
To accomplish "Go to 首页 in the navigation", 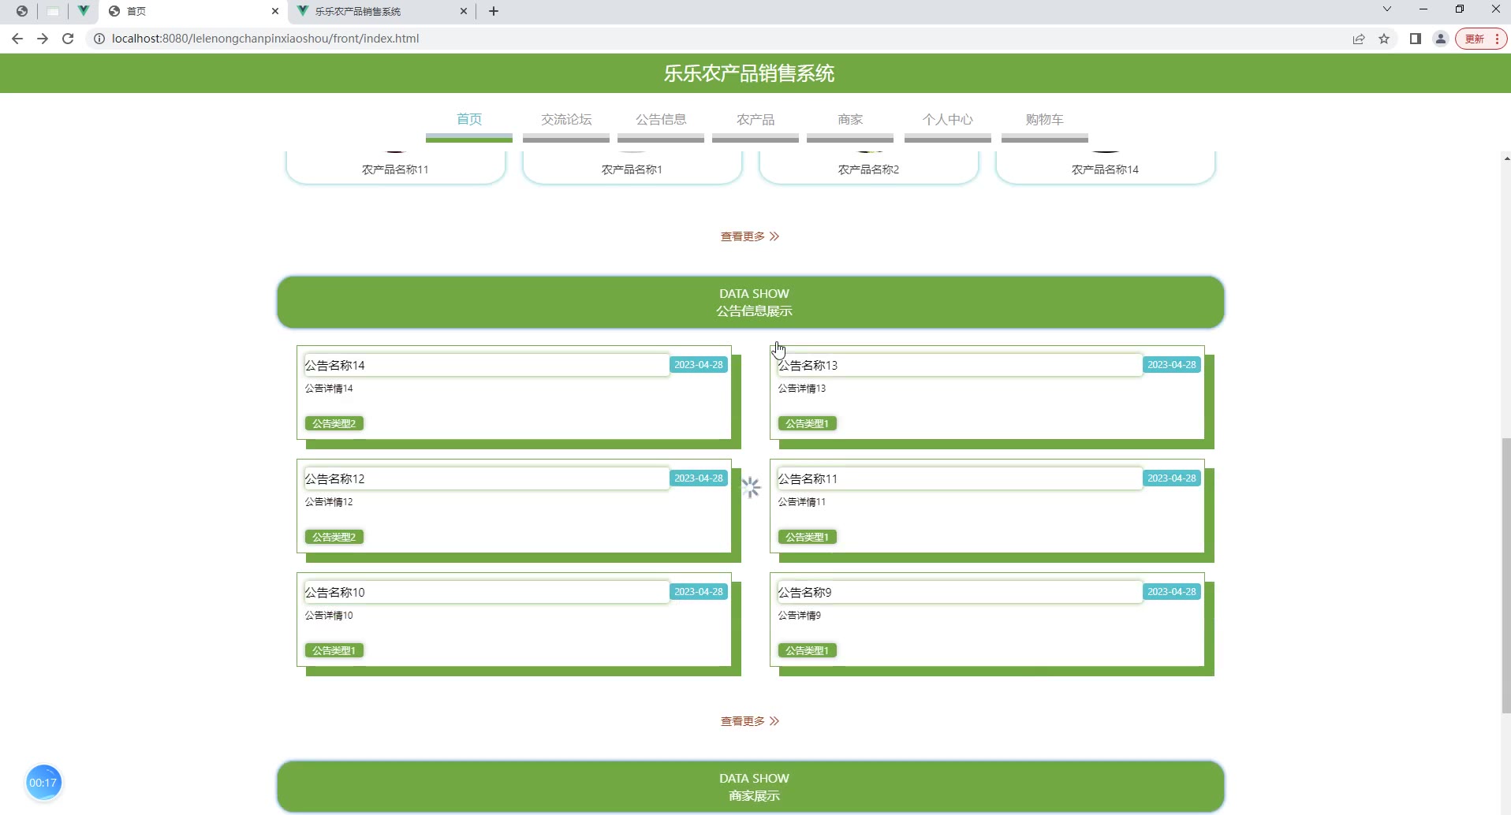I will click(469, 120).
